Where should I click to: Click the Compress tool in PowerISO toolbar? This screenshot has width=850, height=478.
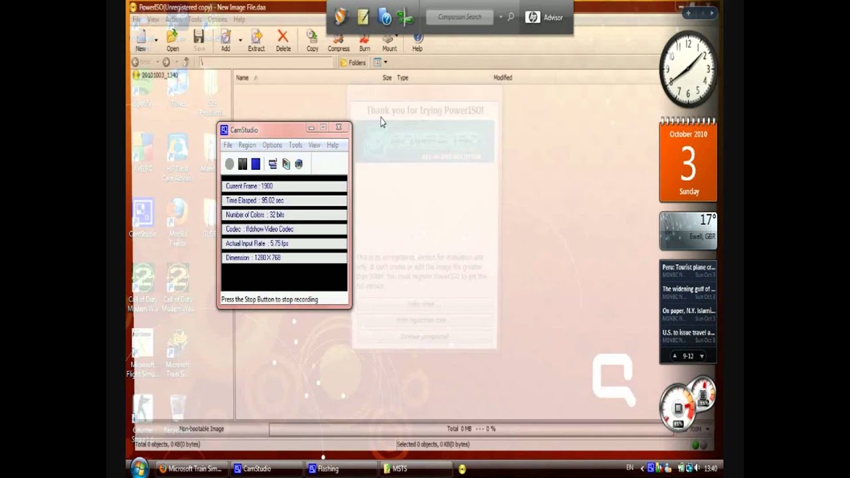click(x=339, y=42)
